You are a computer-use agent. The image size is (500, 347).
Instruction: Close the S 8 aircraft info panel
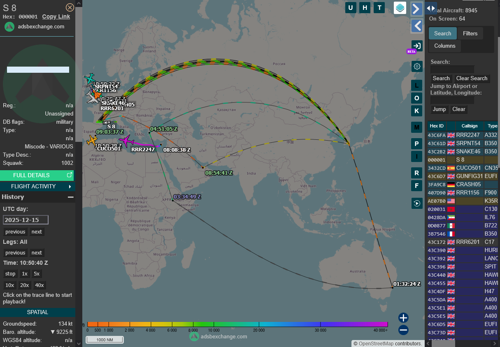coord(70,7)
